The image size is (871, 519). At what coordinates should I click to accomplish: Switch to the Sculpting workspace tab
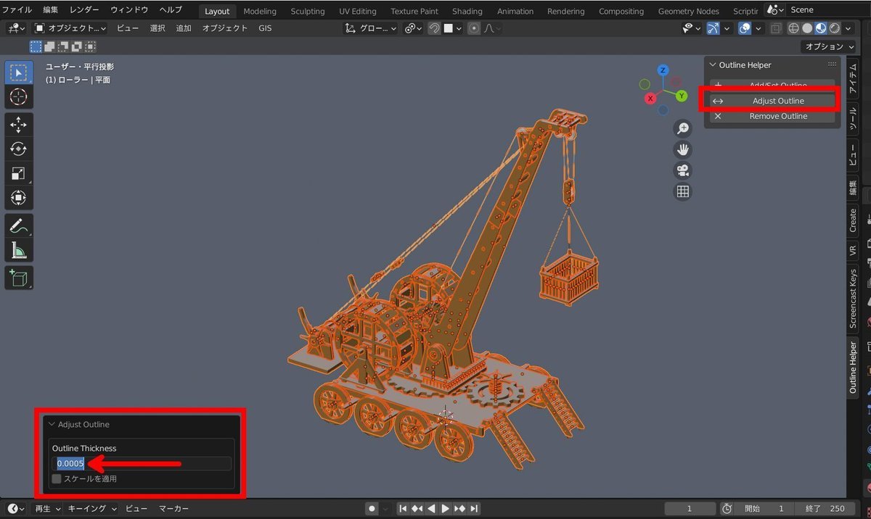308,11
